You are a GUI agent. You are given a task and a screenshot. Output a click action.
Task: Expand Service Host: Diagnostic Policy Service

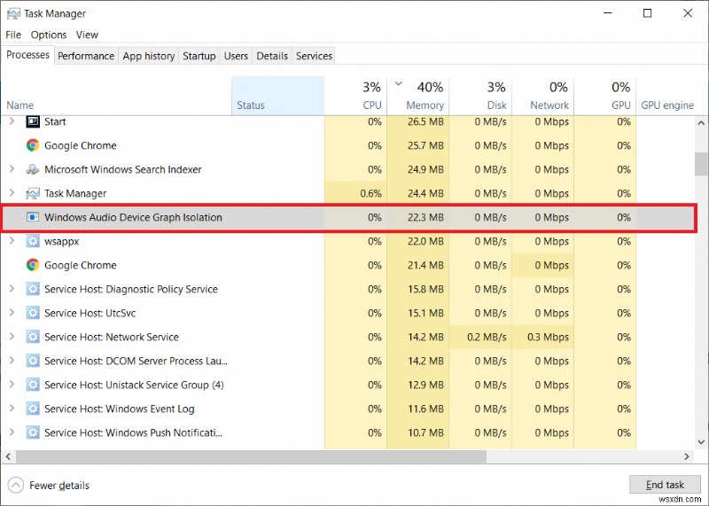point(12,289)
